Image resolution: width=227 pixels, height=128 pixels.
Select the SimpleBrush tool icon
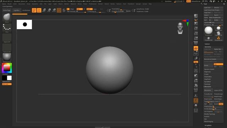click(218, 38)
